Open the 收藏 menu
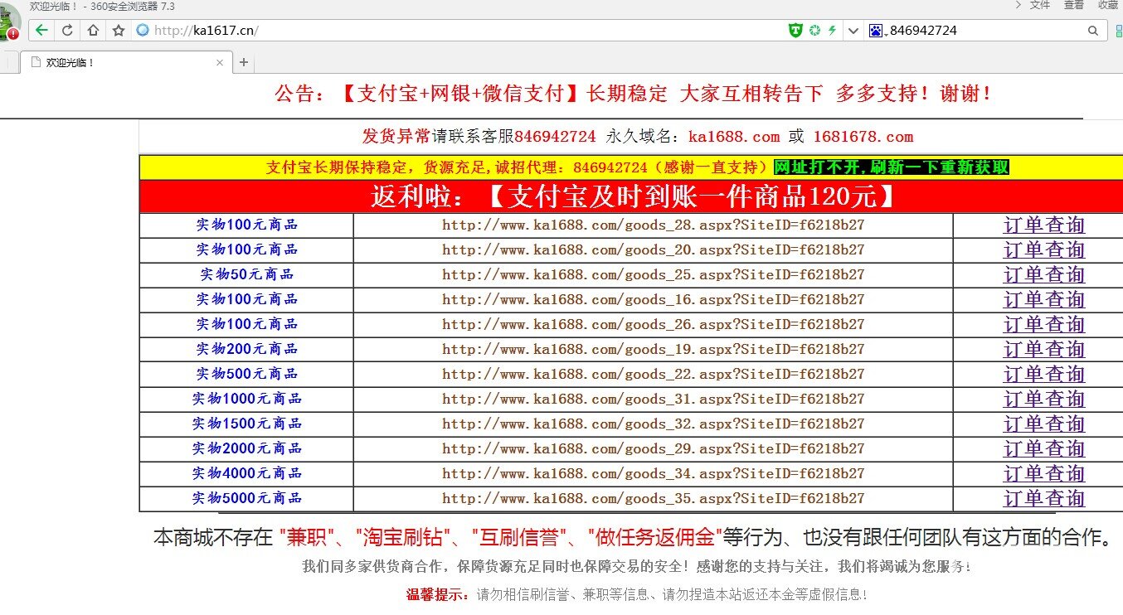1123x615 pixels. point(1109,5)
